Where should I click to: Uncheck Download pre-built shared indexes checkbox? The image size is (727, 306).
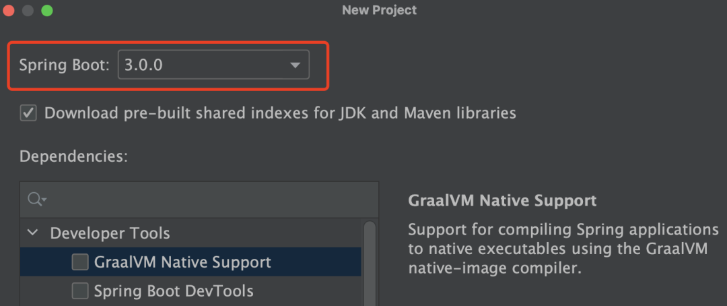(x=28, y=113)
